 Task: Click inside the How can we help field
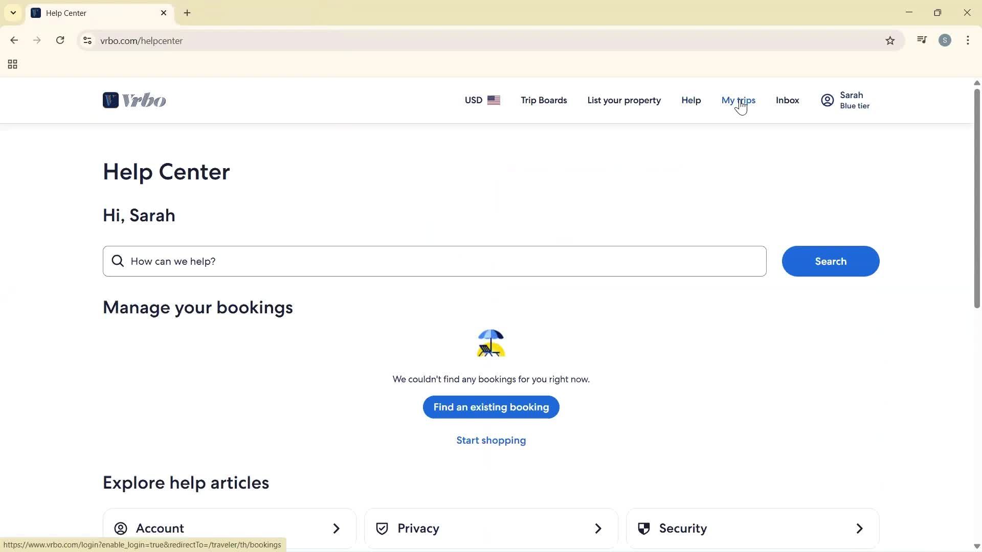click(x=358, y=261)
